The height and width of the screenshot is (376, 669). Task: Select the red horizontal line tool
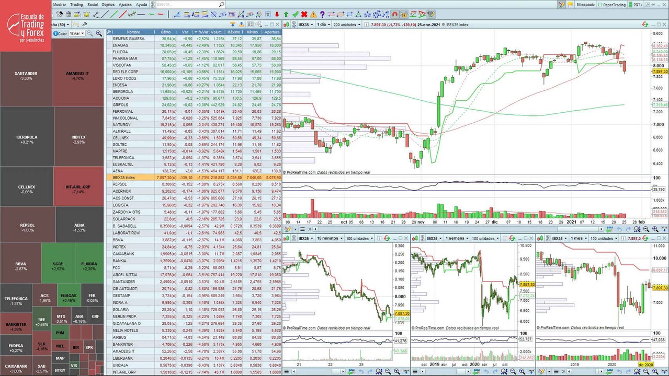[160, 14]
